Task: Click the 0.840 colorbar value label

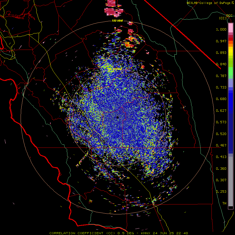Action: click(x=221, y=64)
